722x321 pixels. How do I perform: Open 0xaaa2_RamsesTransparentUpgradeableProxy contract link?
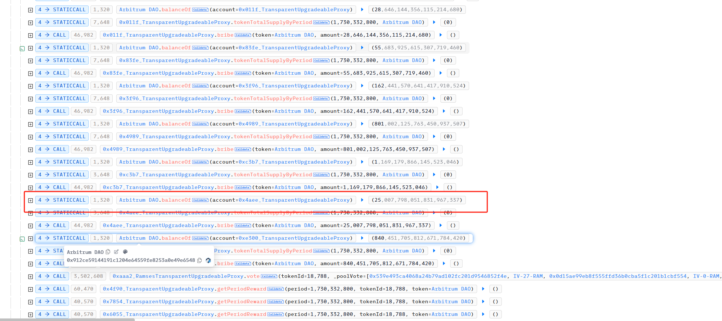point(178,276)
